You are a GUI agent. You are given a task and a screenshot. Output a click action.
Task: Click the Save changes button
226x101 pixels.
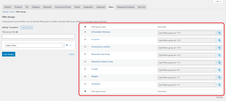9,54
